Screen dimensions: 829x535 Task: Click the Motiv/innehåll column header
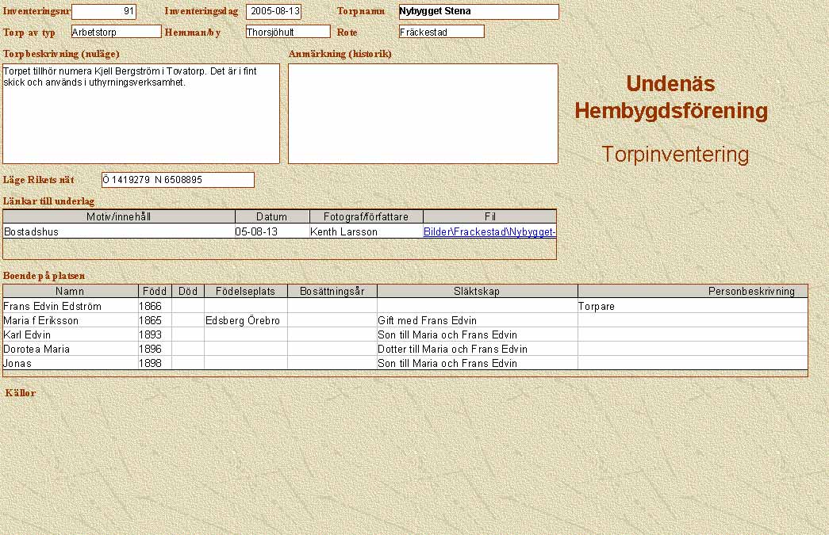coord(119,217)
